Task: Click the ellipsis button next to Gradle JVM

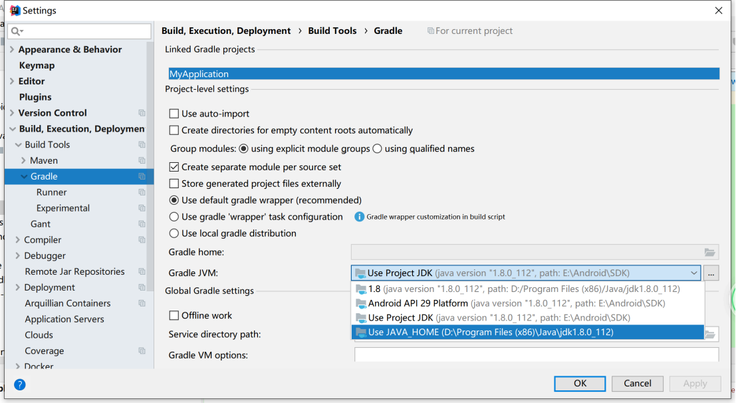Action: 711,273
